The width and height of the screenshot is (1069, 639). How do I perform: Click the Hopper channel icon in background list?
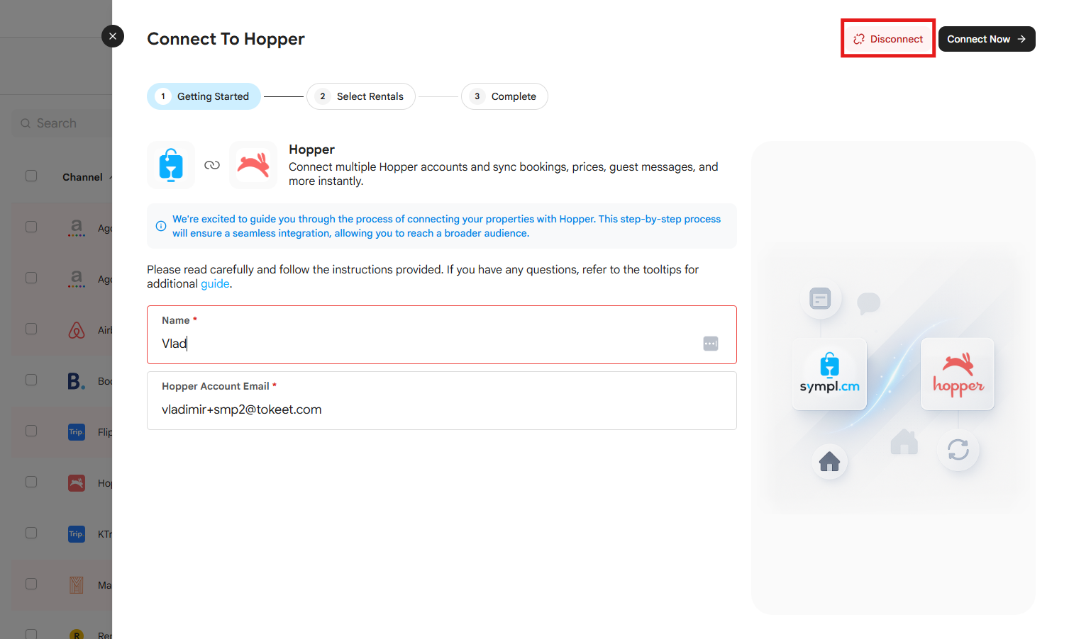point(77,483)
